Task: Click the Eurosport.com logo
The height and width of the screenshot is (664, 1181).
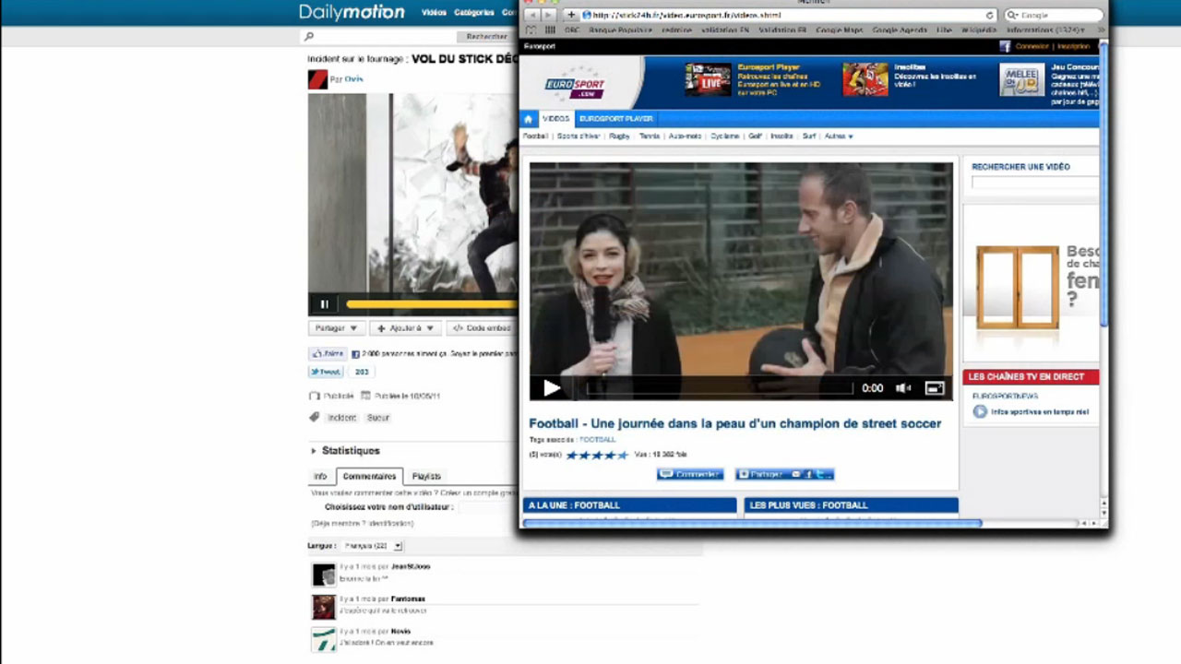Action: 574,85
